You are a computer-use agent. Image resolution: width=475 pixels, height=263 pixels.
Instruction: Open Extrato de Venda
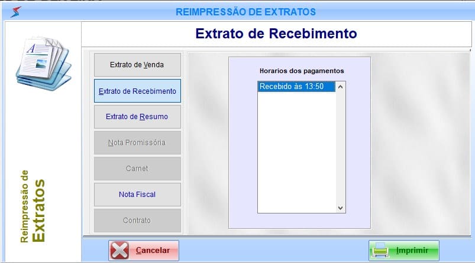(x=137, y=65)
